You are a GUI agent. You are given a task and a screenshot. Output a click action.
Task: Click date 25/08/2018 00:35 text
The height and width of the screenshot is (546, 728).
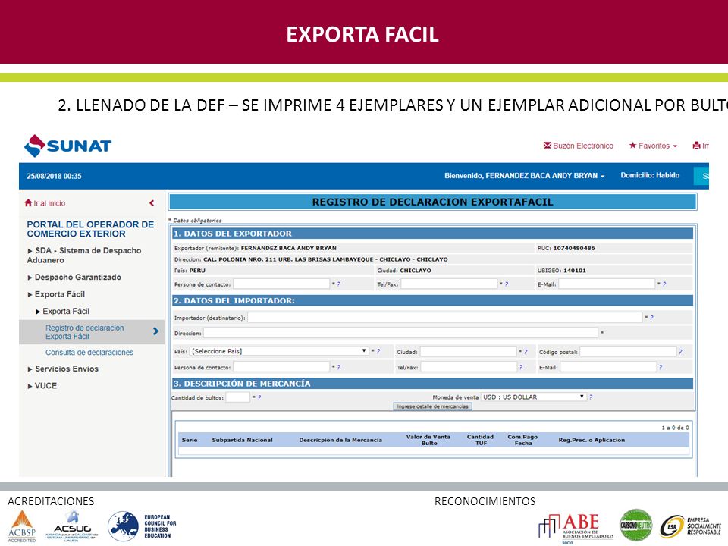(54, 177)
